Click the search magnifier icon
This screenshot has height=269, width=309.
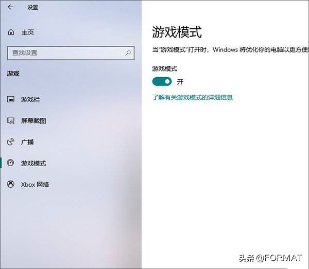tap(128, 53)
